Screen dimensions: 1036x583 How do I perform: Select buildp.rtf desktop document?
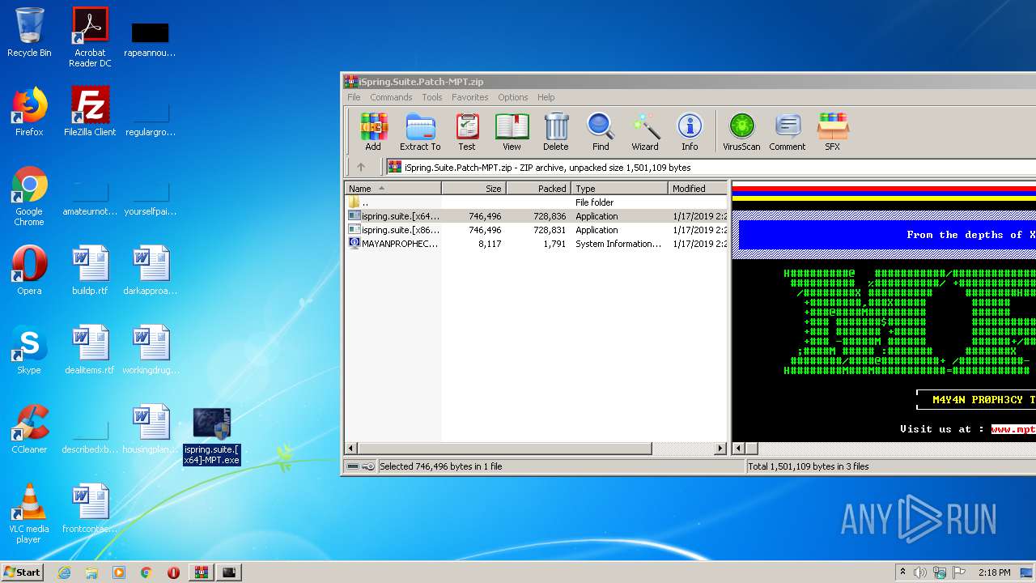pyautogui.click(x=90, y=270)
